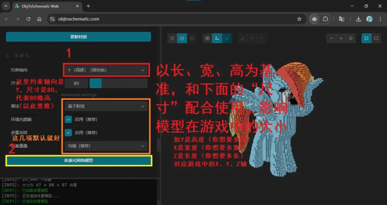Select the block mesh cube icon

coord(192,38)
